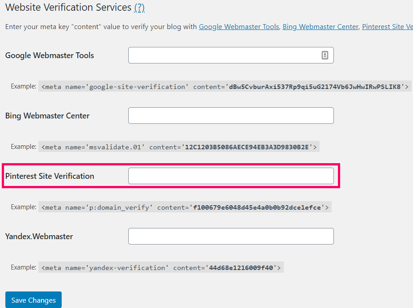The width and height of the screenshot is (413, 308).
Task: Click the autofill icon in Google field
Action: 325,55
